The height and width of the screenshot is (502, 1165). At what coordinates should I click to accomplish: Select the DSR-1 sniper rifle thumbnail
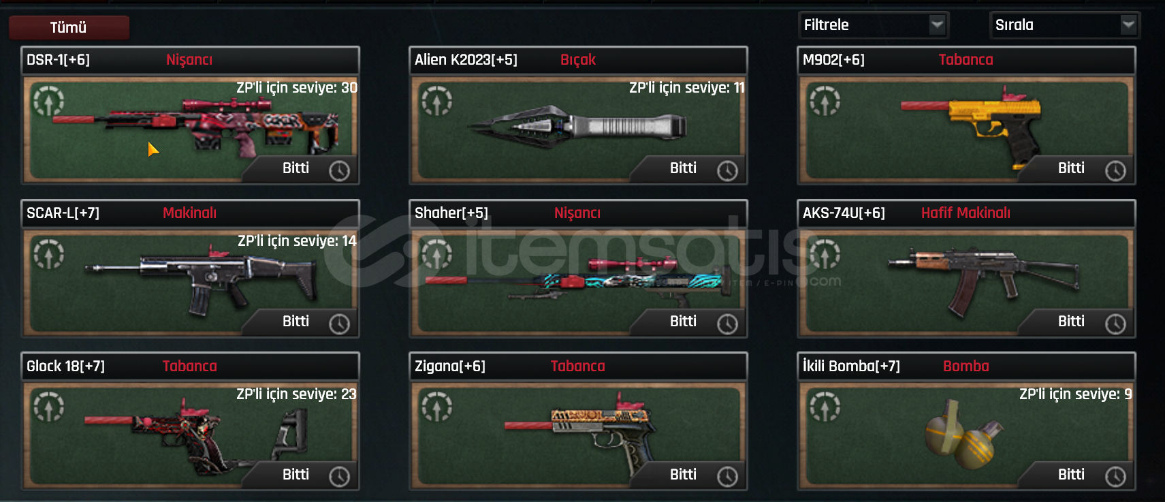[196, 125]
